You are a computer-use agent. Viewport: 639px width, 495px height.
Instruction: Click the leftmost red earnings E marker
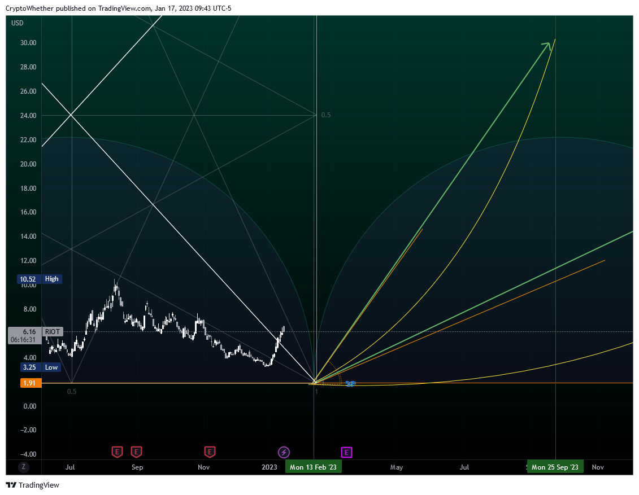click(117, 452)
